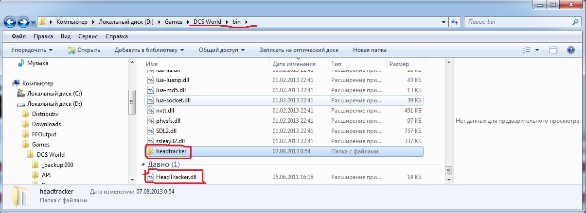Select the Games folder in the tree

[41, 145]
